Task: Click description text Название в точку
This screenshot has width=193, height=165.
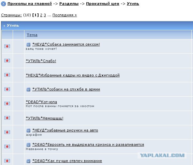Action: coord(42,149)
